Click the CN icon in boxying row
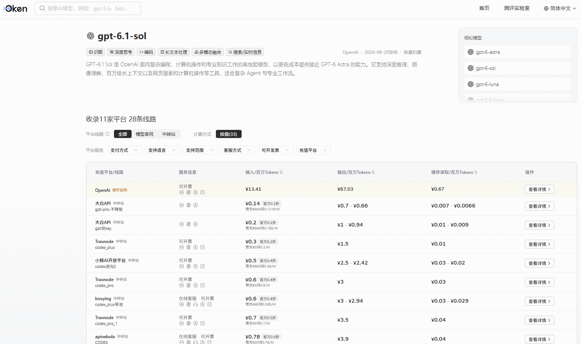 [x=181, y=304]
